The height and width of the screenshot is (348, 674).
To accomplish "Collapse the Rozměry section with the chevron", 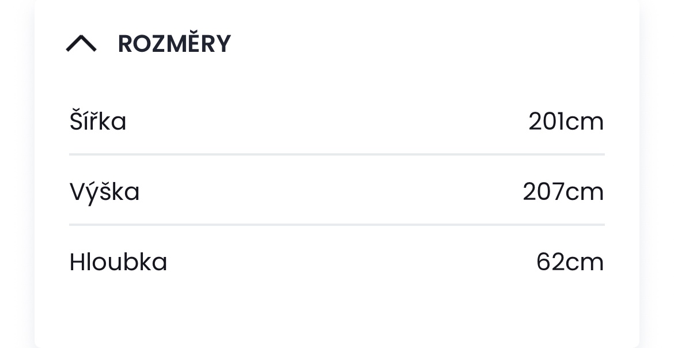I will tap(81, 43).
